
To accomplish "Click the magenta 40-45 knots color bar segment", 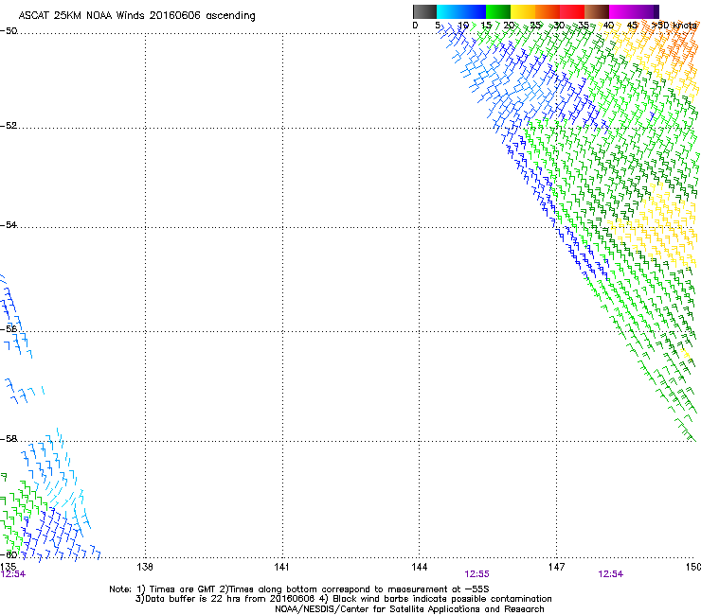I will 621,11.
